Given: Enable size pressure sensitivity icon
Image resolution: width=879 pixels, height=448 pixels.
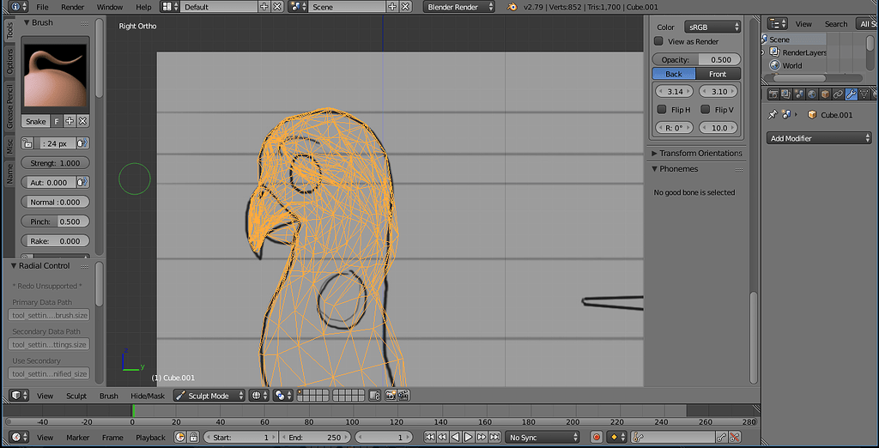Looking at the screenshot, I should 82,143.
